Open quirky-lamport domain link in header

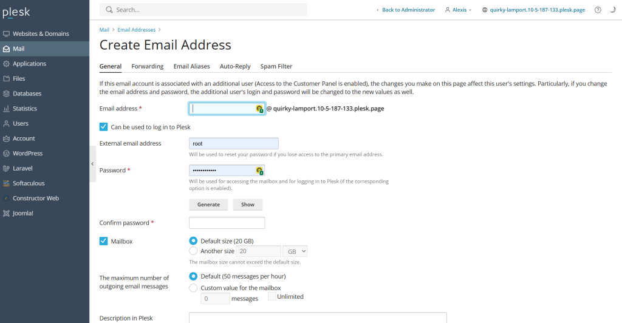[537, 10]
